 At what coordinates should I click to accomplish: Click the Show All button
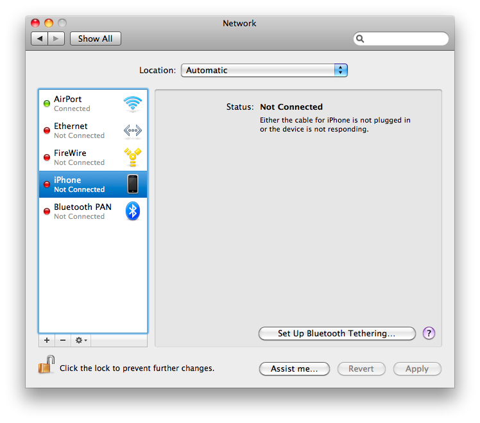(x=95, y=39)
